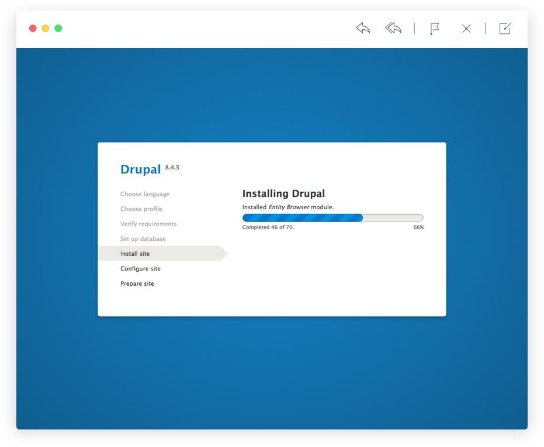This screenshot has height=447, width=544.
Task: Click the reply arrow icon
Action: 363,28
